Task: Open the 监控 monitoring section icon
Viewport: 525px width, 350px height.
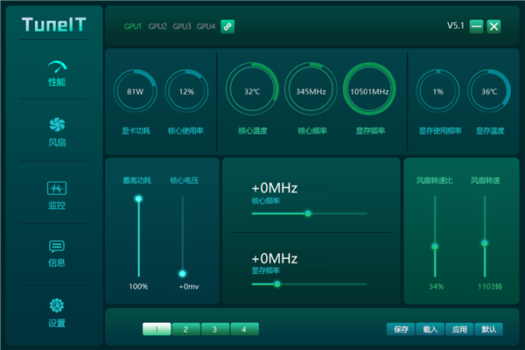Action: tap(57, 188)
